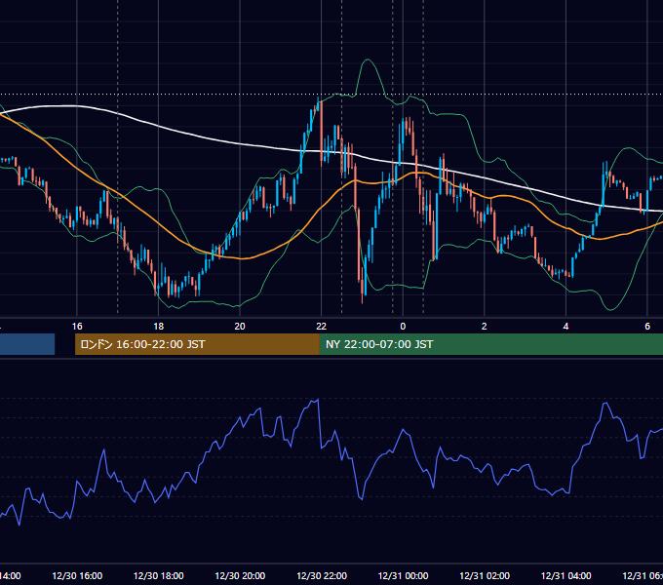This screenshot has width=663, height=585.
Task: Click the 12/31 04:00 date label
Action: 566,575
